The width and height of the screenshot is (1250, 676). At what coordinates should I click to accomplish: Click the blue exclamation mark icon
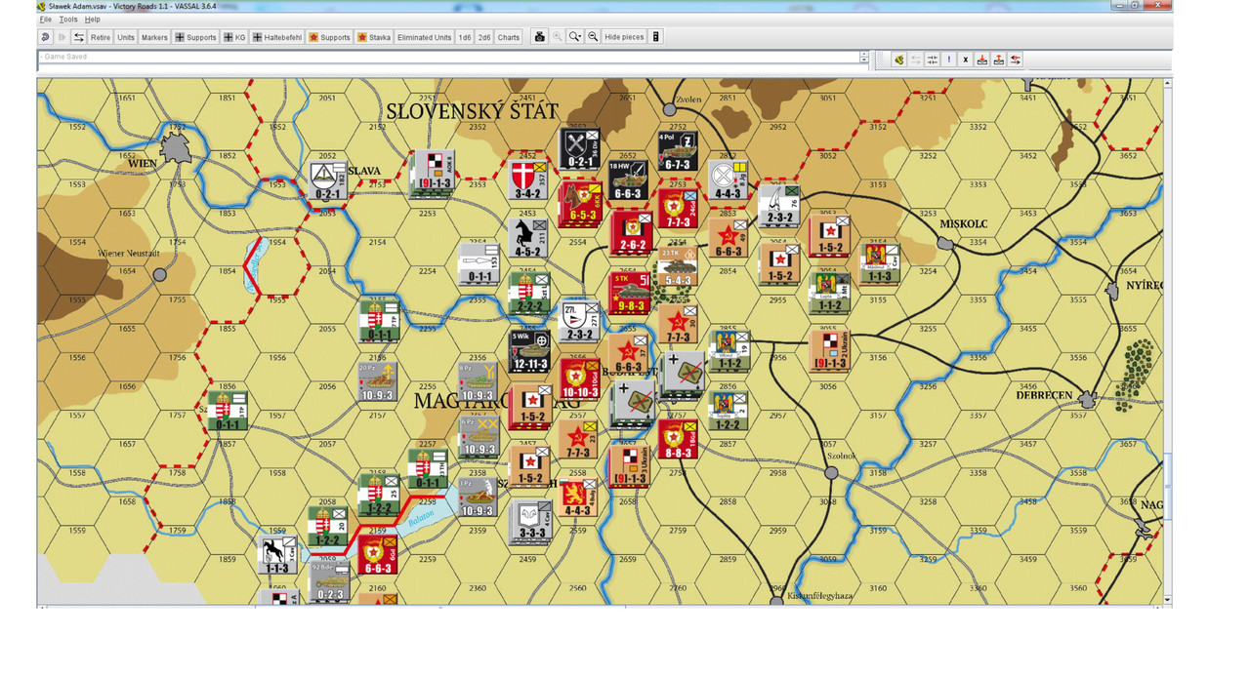click(949, 60)
